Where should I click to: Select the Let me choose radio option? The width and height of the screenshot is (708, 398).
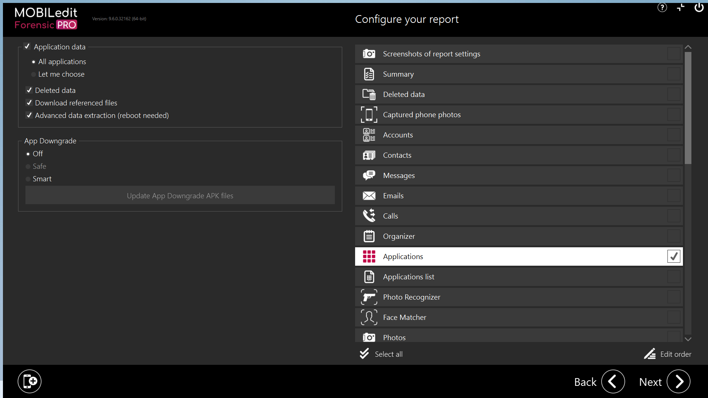click(x=34, y=74)
